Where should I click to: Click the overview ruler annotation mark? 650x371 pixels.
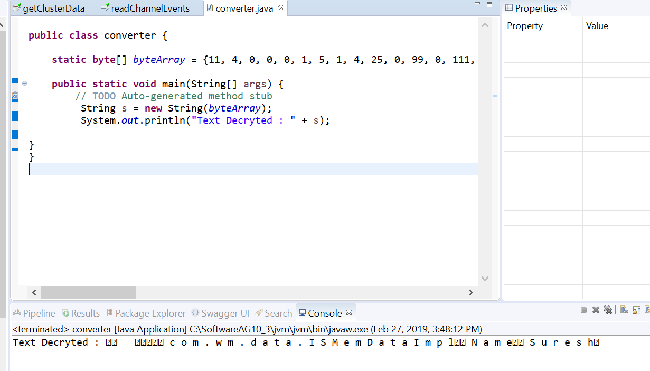pos(495,96)
